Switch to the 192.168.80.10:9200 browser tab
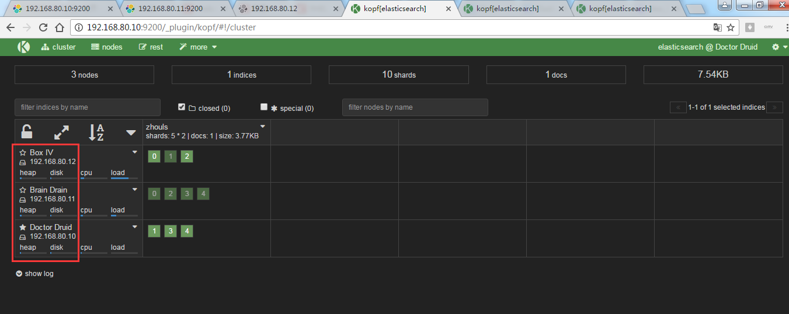Viewport: 789px width, 314px height. (x=61, y=9)
